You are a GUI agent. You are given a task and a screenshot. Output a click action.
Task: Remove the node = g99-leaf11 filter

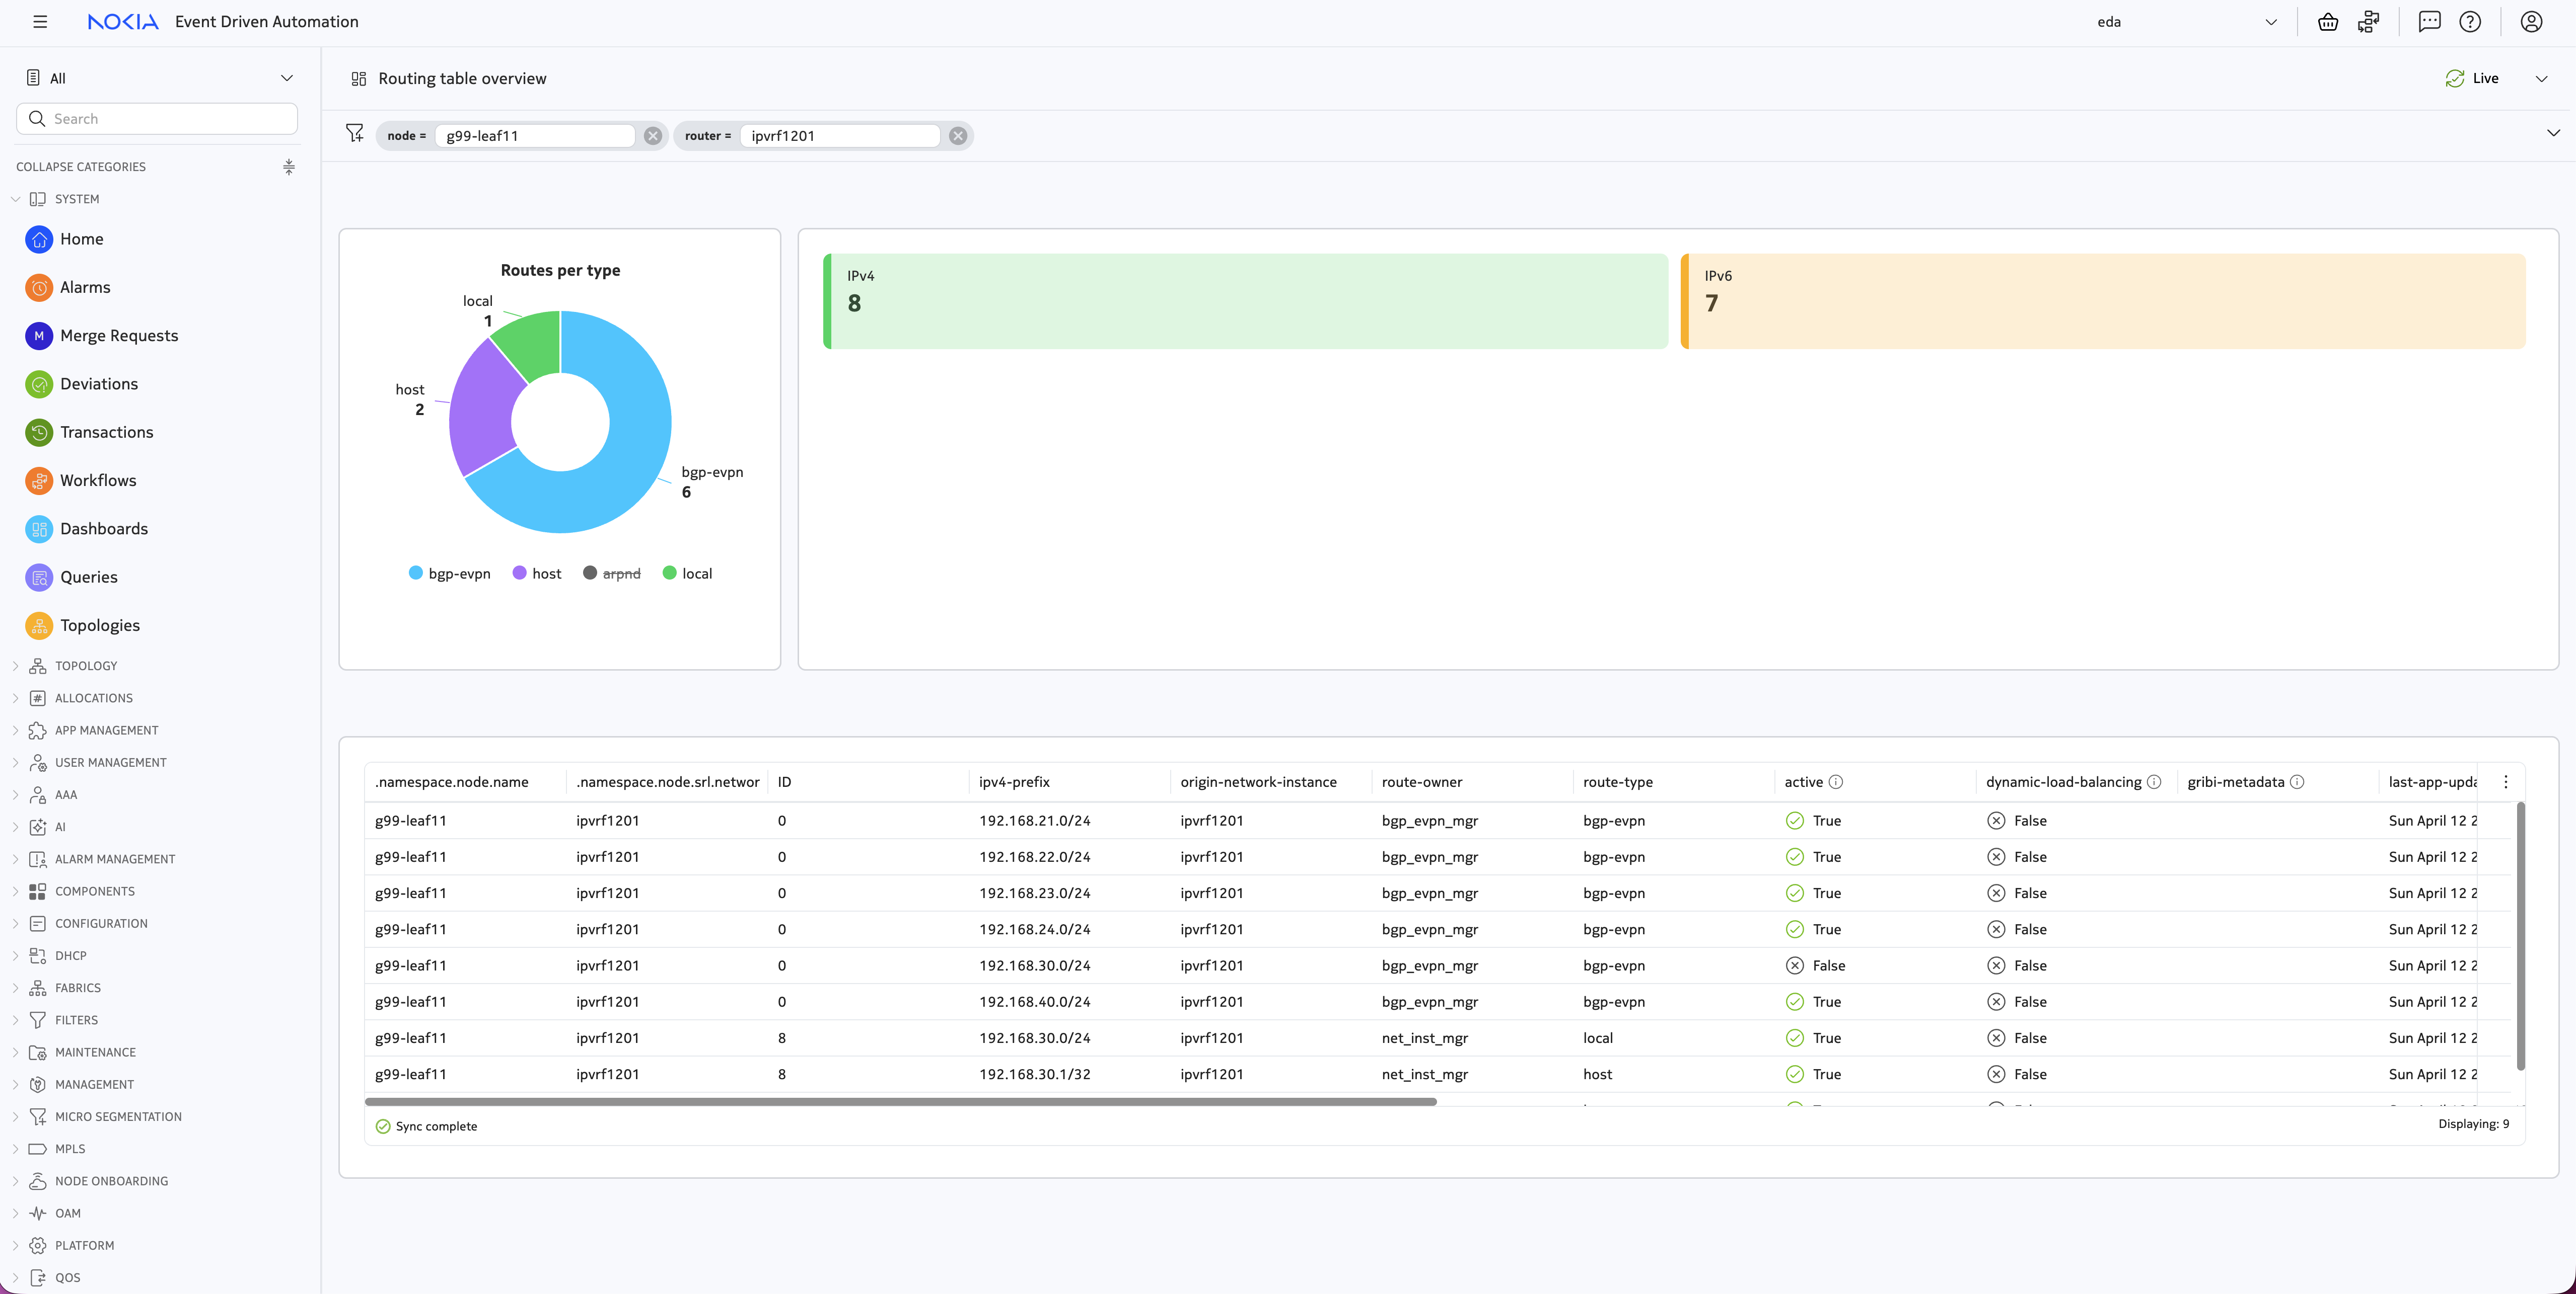coord(653,136)
